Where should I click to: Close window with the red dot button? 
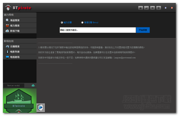click(x=172, y=8)
